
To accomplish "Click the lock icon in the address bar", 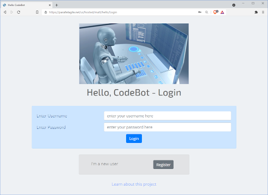I will (x=46, y=12).
